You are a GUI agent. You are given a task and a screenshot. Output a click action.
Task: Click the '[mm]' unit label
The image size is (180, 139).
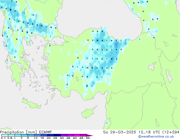pyautogui.click(x=31, y=132)
